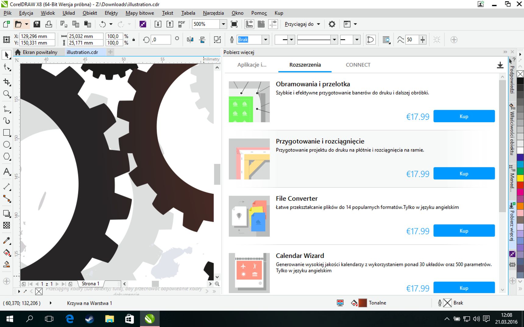Select the Color Eyedropper tool

click(7, 240)
